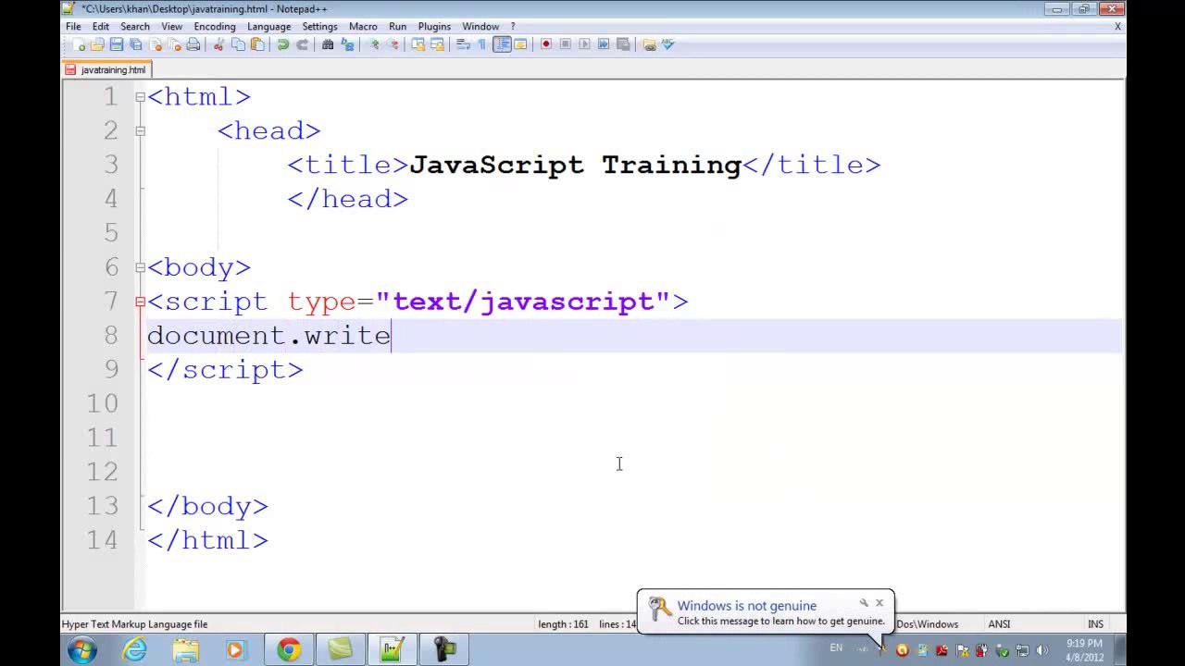Collapse the body block on line 6
This screenshot has height=666, width=1185.
tap(140, 267)
